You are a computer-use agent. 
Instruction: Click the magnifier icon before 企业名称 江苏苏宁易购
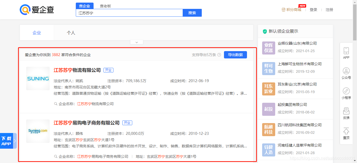point(55,156)
